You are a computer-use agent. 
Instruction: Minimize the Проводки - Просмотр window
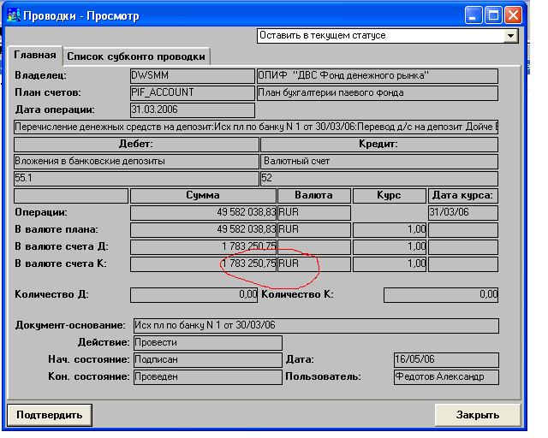474,15
